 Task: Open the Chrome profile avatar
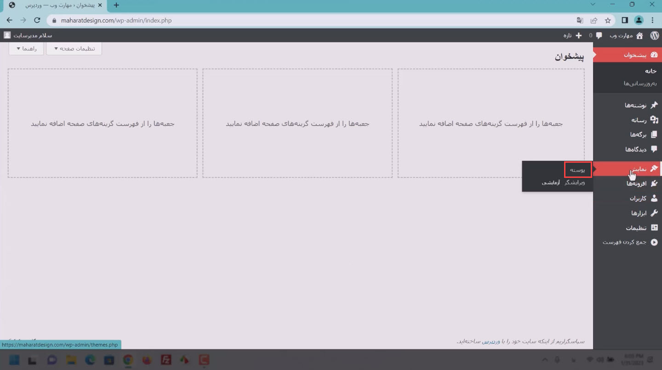(x=639, y=20)
